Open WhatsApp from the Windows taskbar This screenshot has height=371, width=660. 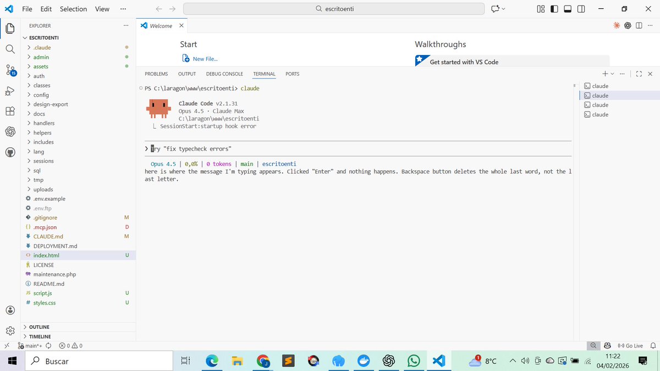414,361
